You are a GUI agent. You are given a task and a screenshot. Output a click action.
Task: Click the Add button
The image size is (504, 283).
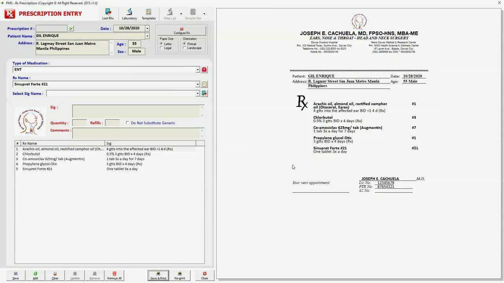tap(35, 276)
